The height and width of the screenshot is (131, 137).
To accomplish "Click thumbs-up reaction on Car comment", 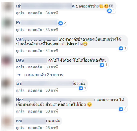I will click(x=121, y=48).
